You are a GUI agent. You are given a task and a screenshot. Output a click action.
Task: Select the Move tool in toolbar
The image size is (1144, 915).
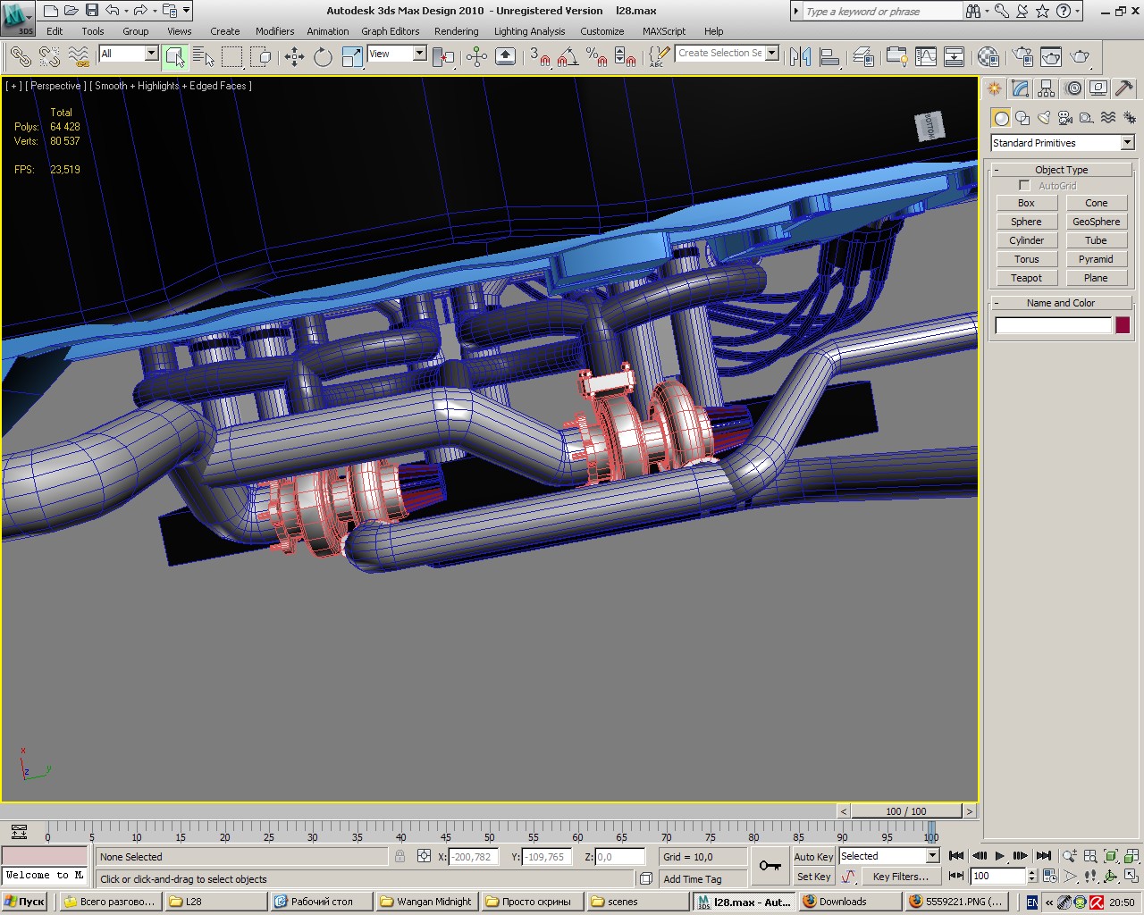click(294, 57)
